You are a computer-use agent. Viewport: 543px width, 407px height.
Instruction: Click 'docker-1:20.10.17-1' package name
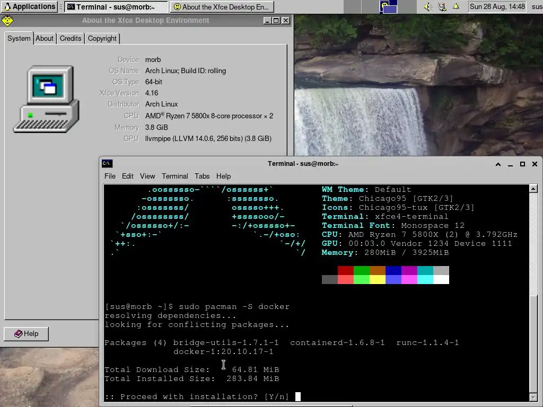pyautogui.click(x=223, y=352)
